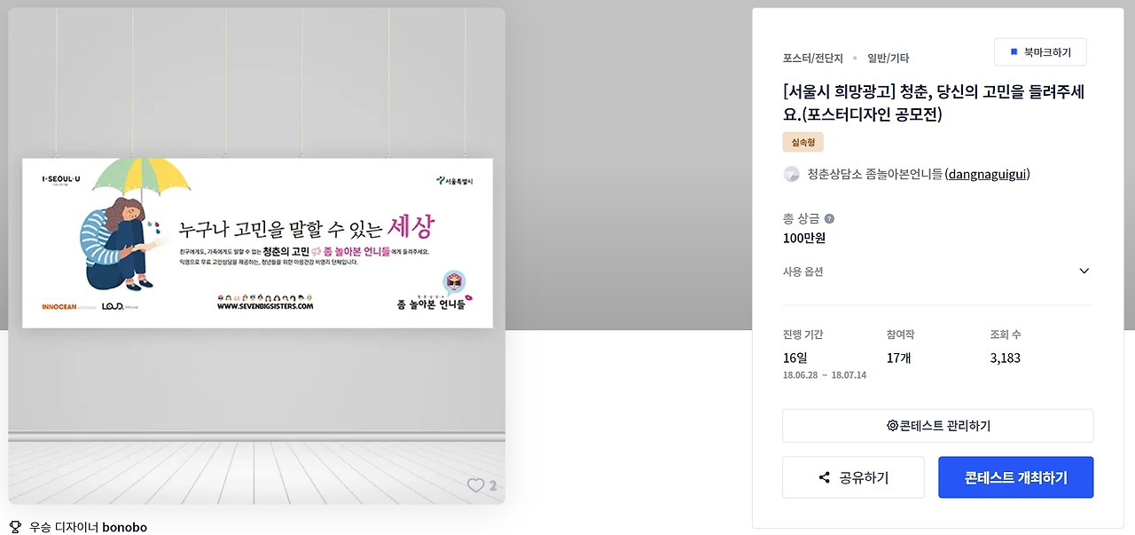Image resolution: width=1135 pixels, height=535 pixels.
Task: Click the host profile avatar icon
Action: (x=792, y=174)
